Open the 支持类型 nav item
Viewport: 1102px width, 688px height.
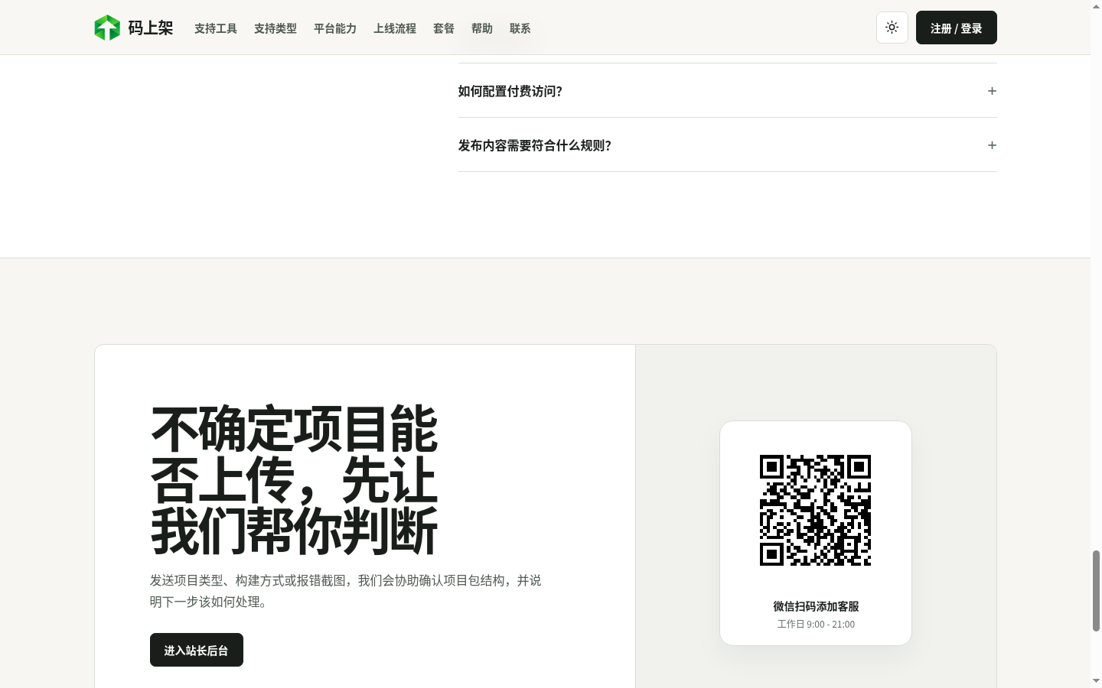coord(275,28)
